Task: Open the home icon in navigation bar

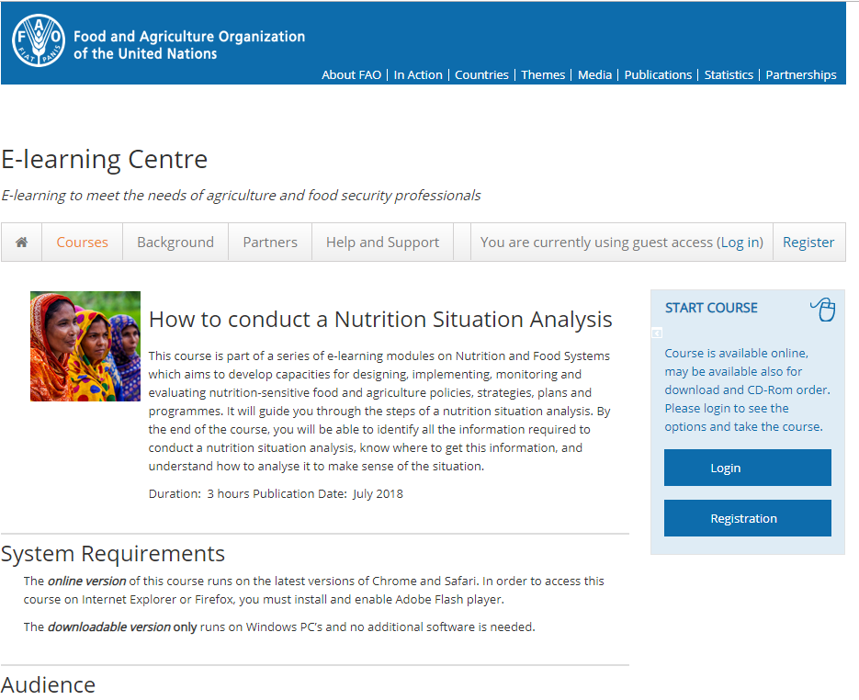Action: (x=22, y=243)
